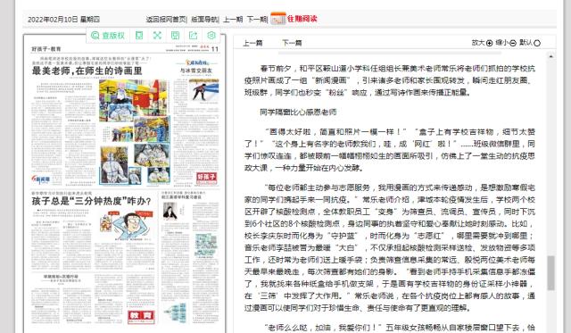Select the 放大 enlarge text option
This screenshot has height=333, width=571.
tap(482, 43)
